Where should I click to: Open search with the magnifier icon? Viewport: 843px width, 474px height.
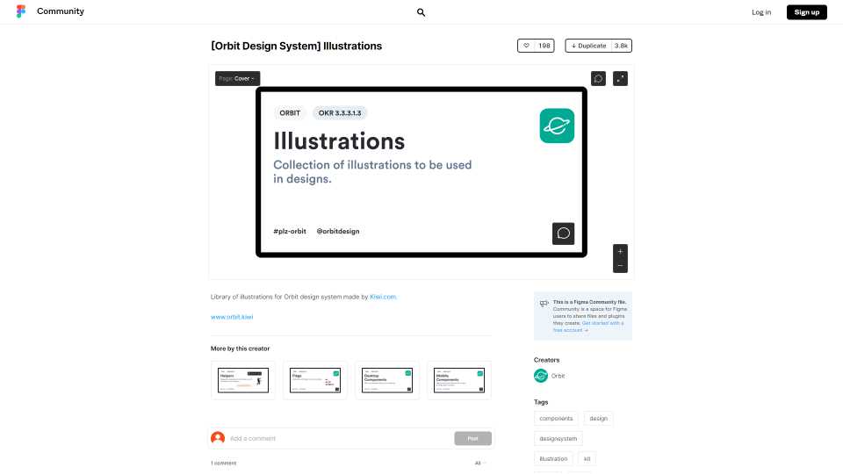pos(421,12)
